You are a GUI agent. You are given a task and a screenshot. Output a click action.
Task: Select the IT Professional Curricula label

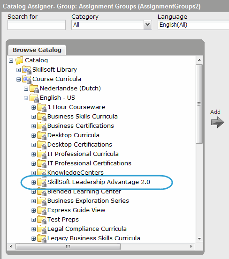tap(83, 154)
